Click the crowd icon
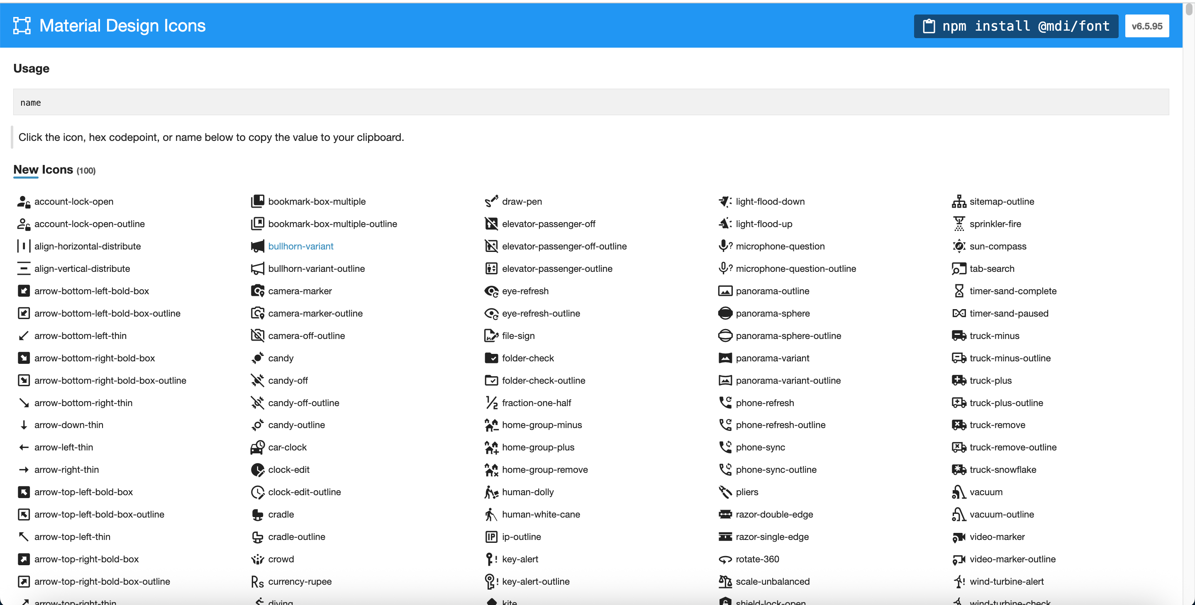 pos(257,559)
